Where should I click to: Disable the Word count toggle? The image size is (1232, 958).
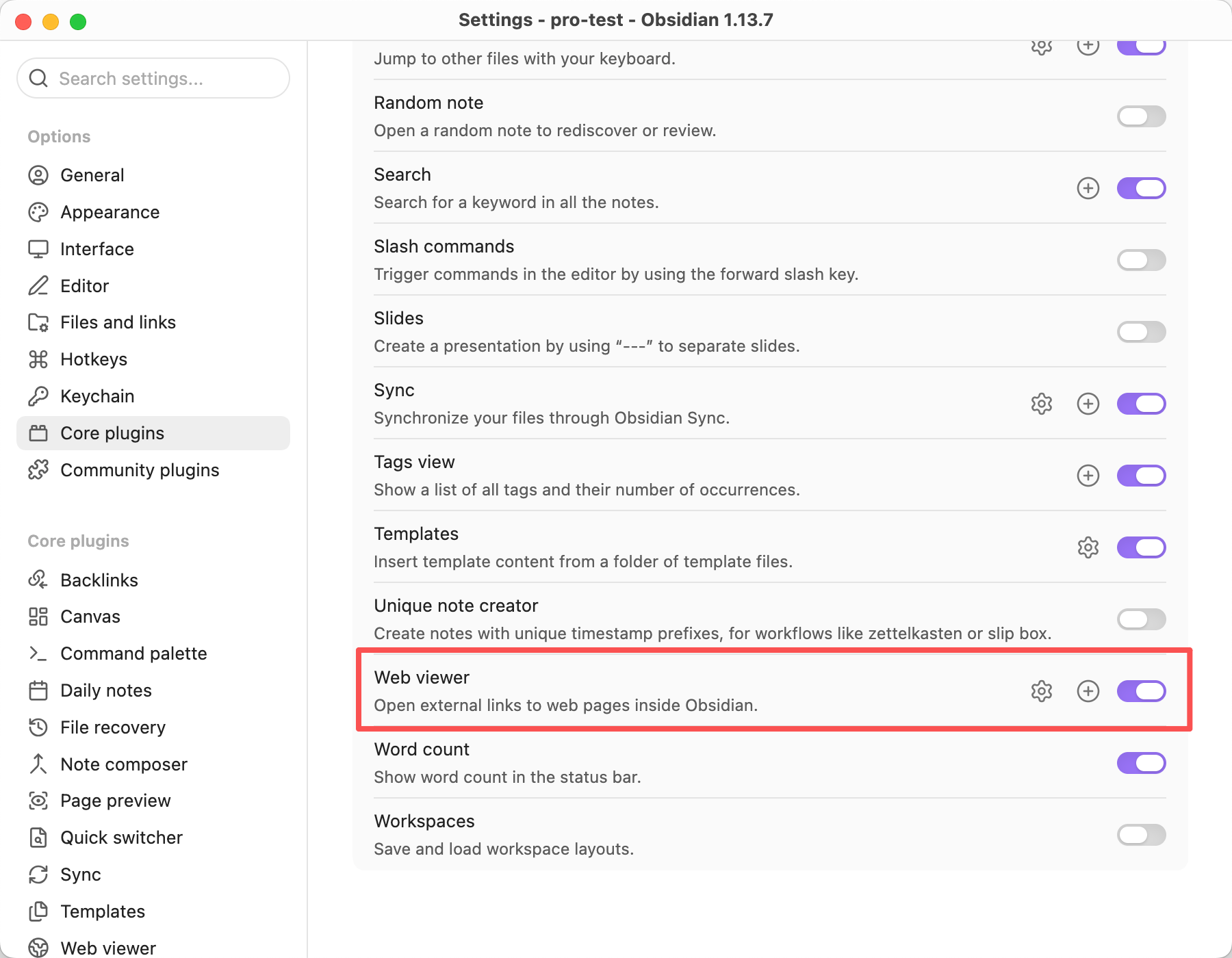[x=1141, y=763]
